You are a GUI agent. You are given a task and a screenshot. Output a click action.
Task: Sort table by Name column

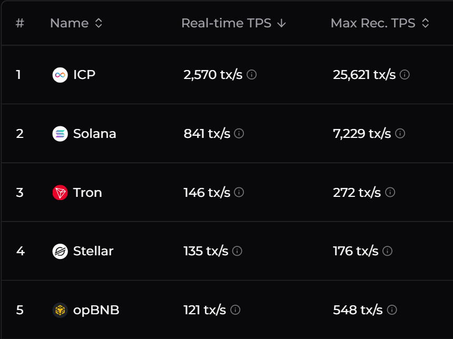pos(76,23)
